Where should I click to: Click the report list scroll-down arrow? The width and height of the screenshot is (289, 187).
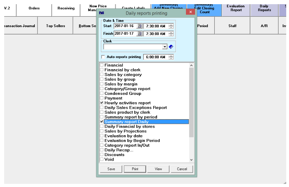coord(190,160)
